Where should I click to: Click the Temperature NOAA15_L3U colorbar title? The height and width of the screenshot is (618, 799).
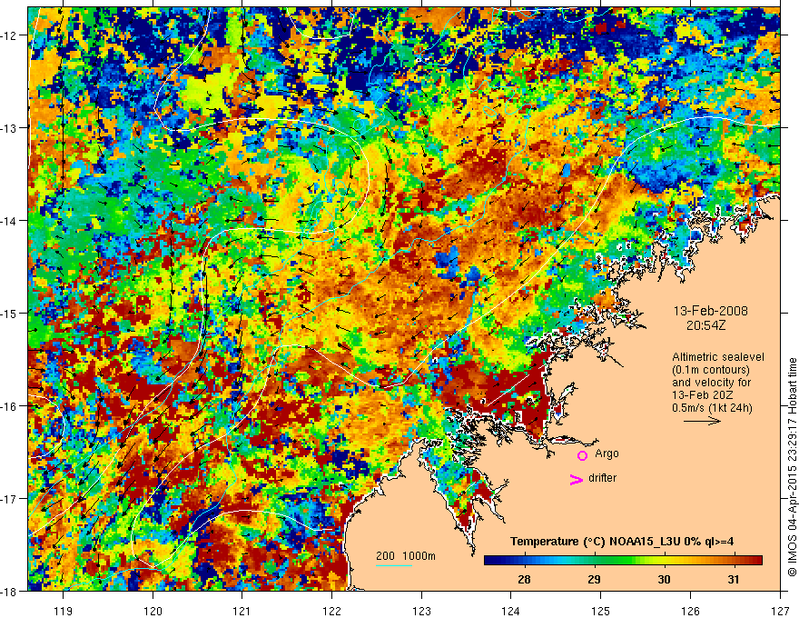click(x=622, y=542)
